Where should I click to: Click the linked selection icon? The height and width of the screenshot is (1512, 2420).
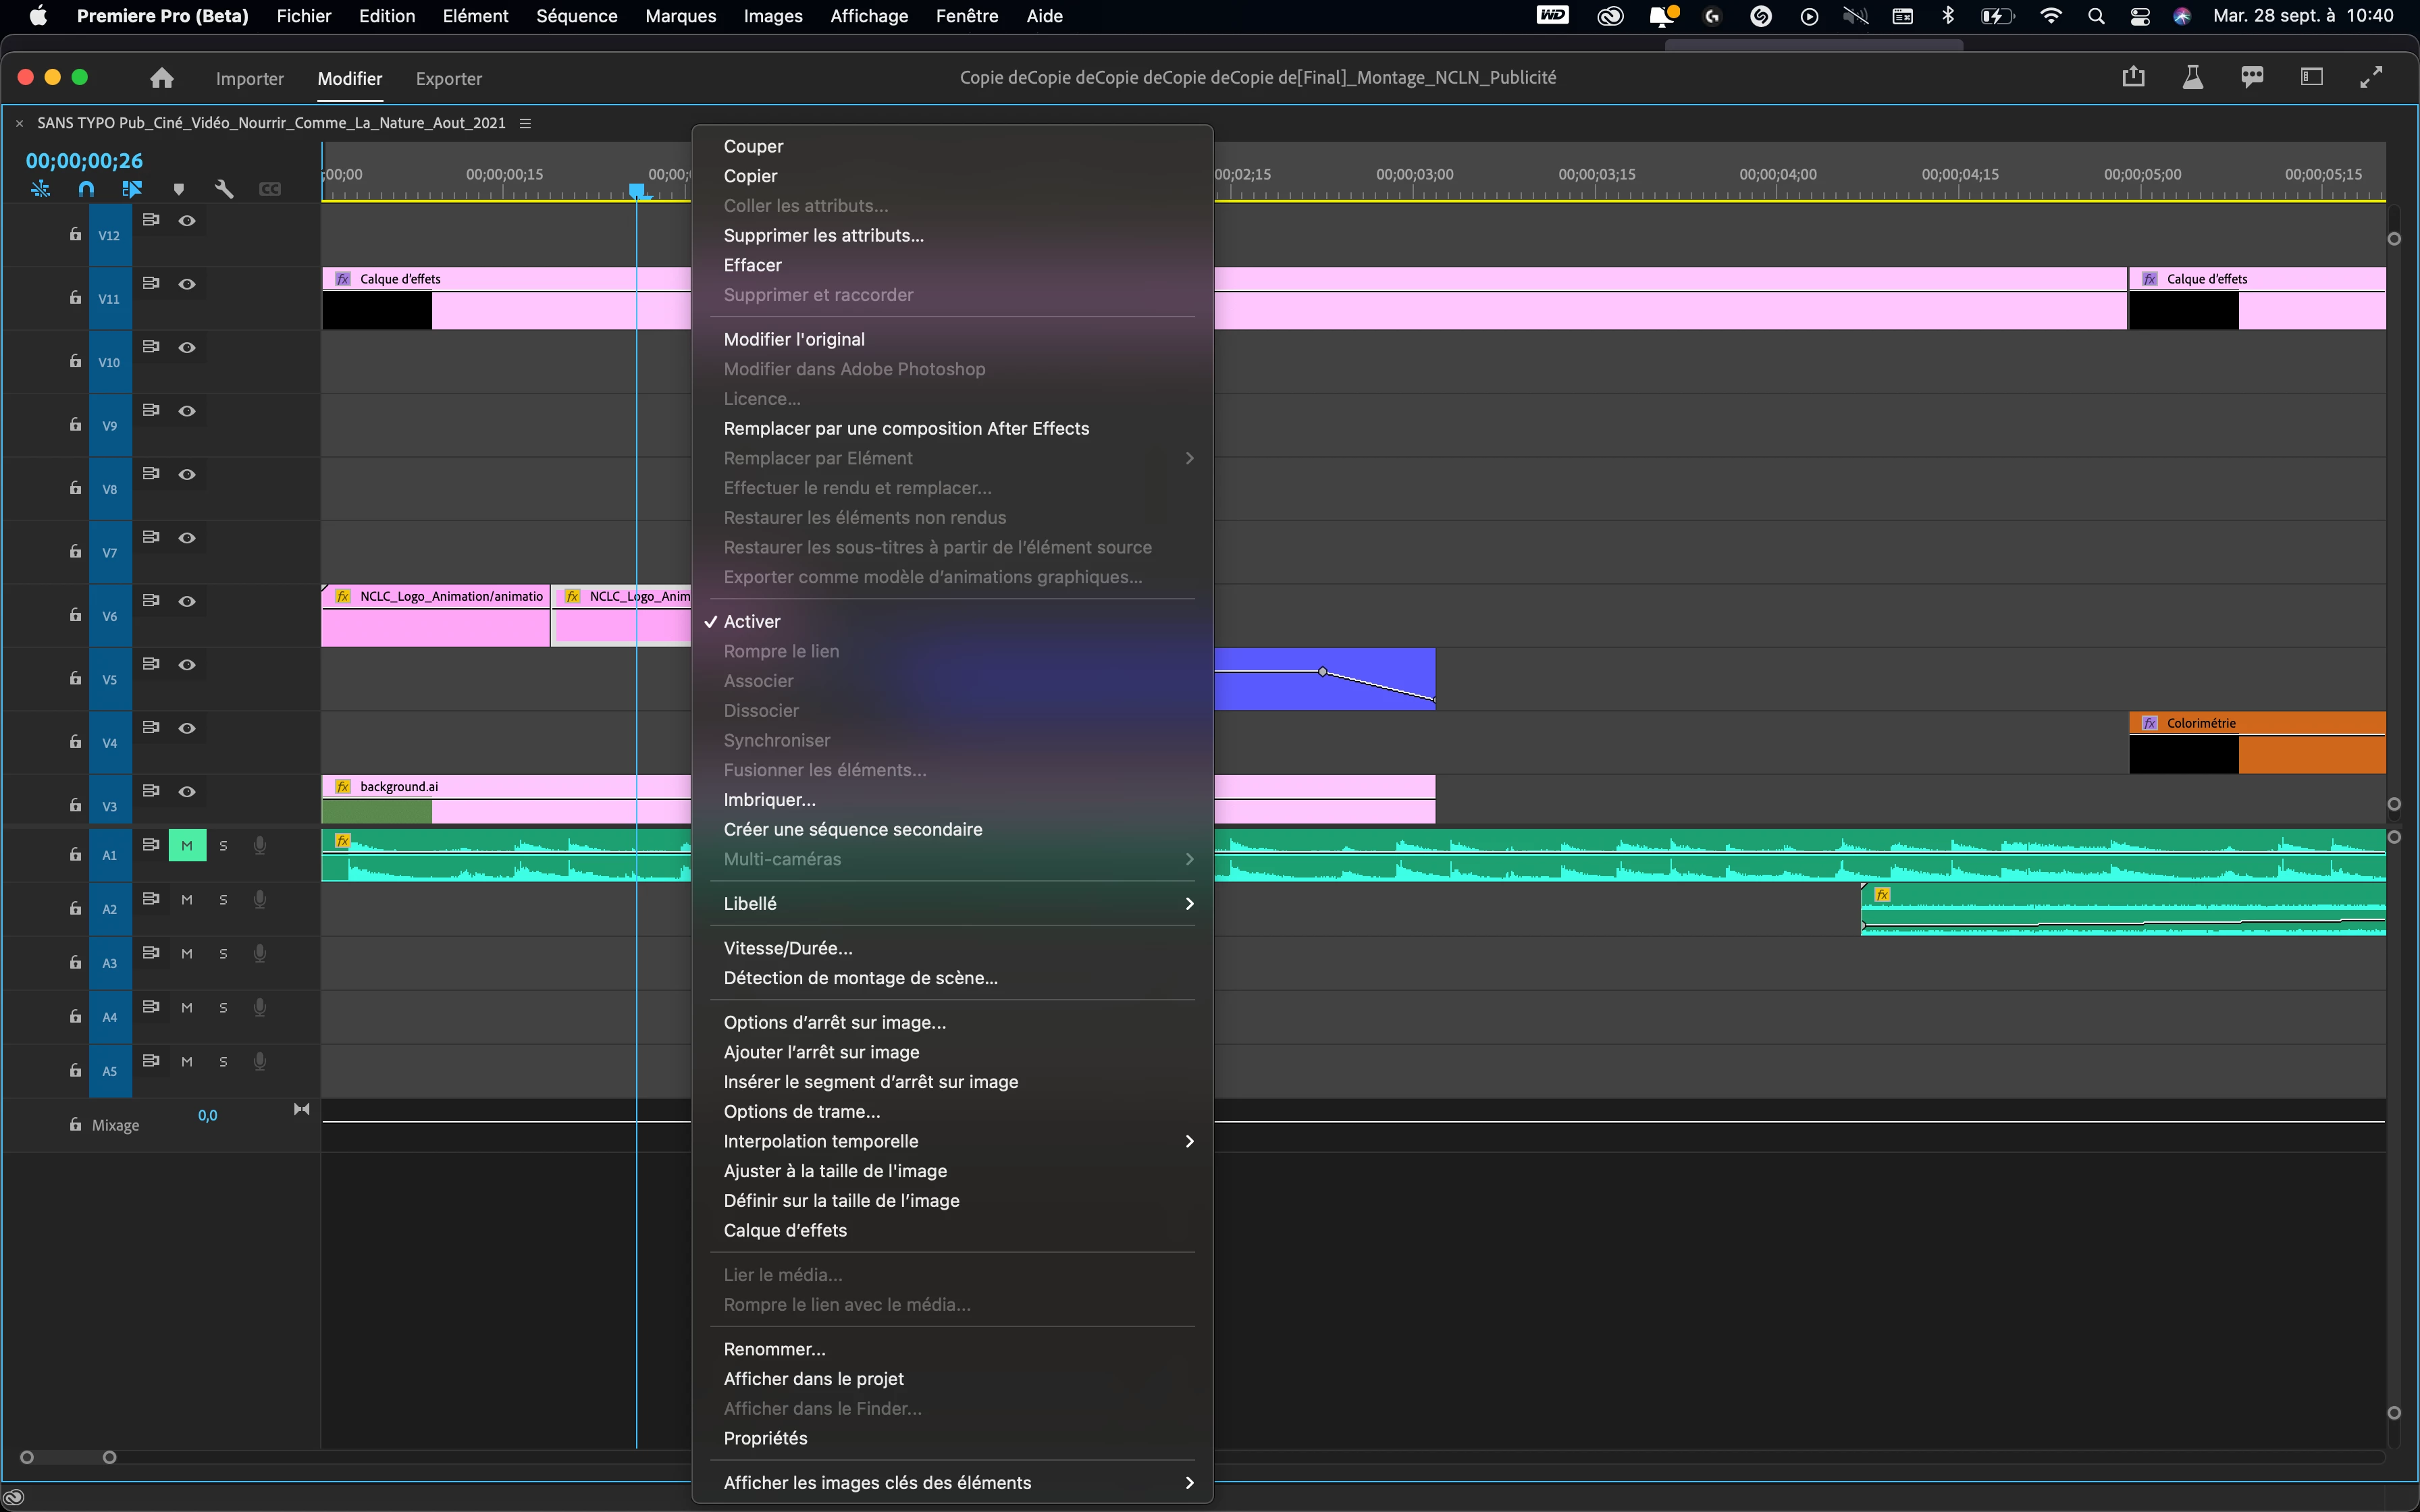132,189
